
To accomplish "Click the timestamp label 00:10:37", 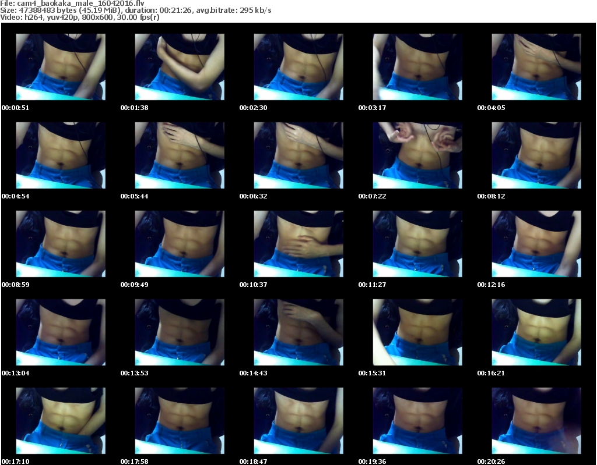I will coord(253,285).
